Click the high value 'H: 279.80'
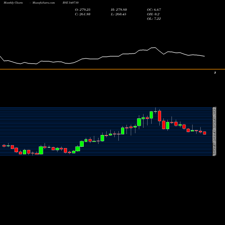Viewport: 225px width, 225px height. pos(119,10)
